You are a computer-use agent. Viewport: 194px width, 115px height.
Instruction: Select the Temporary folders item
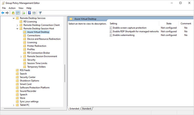37,67
